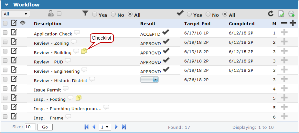Click the page Size input field
This screenshot has width=299, height=133.
(x=30, y=127)
